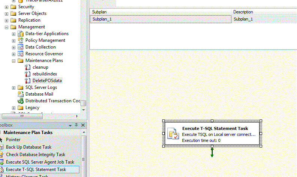297x177 pixels.
Task: Click the Execute T-SQL task icon on canvas
Action: coord(173,134)
